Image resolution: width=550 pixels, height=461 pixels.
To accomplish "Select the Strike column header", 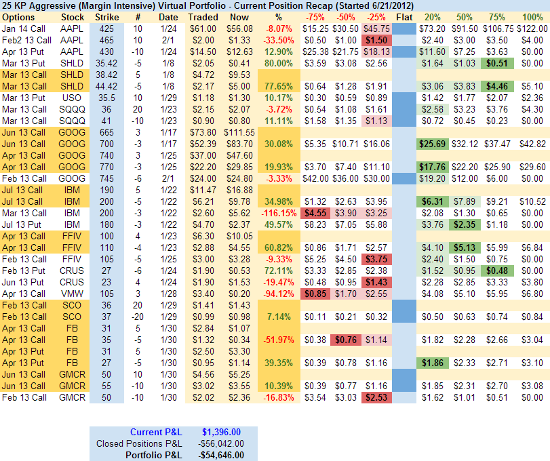I will (x=107, y=16).
